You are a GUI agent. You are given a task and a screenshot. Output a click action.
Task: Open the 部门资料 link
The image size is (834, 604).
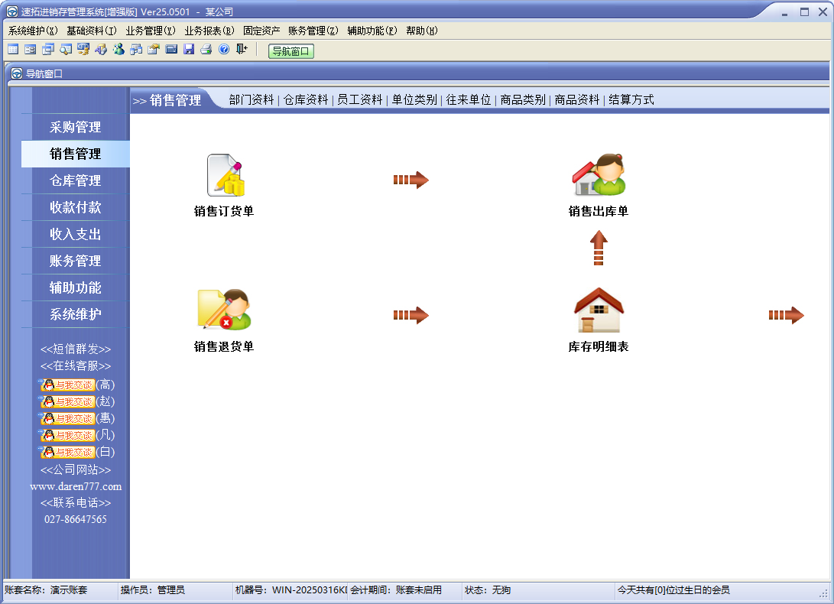[x=251, y=99]
